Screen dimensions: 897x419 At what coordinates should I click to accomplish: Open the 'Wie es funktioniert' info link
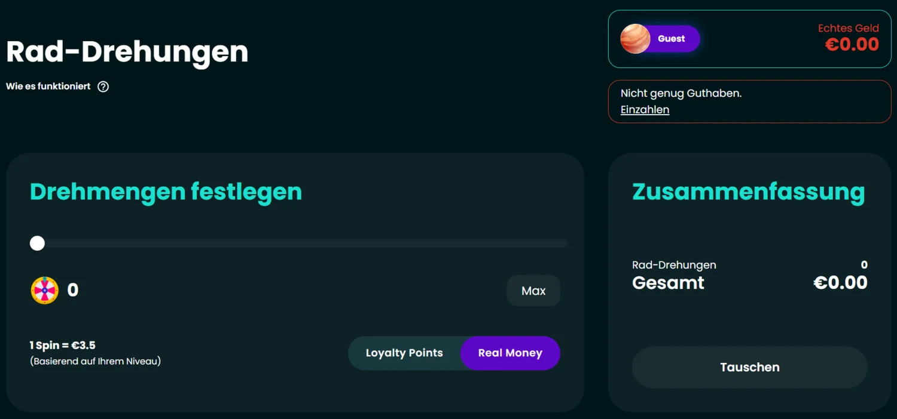point(48,87)
